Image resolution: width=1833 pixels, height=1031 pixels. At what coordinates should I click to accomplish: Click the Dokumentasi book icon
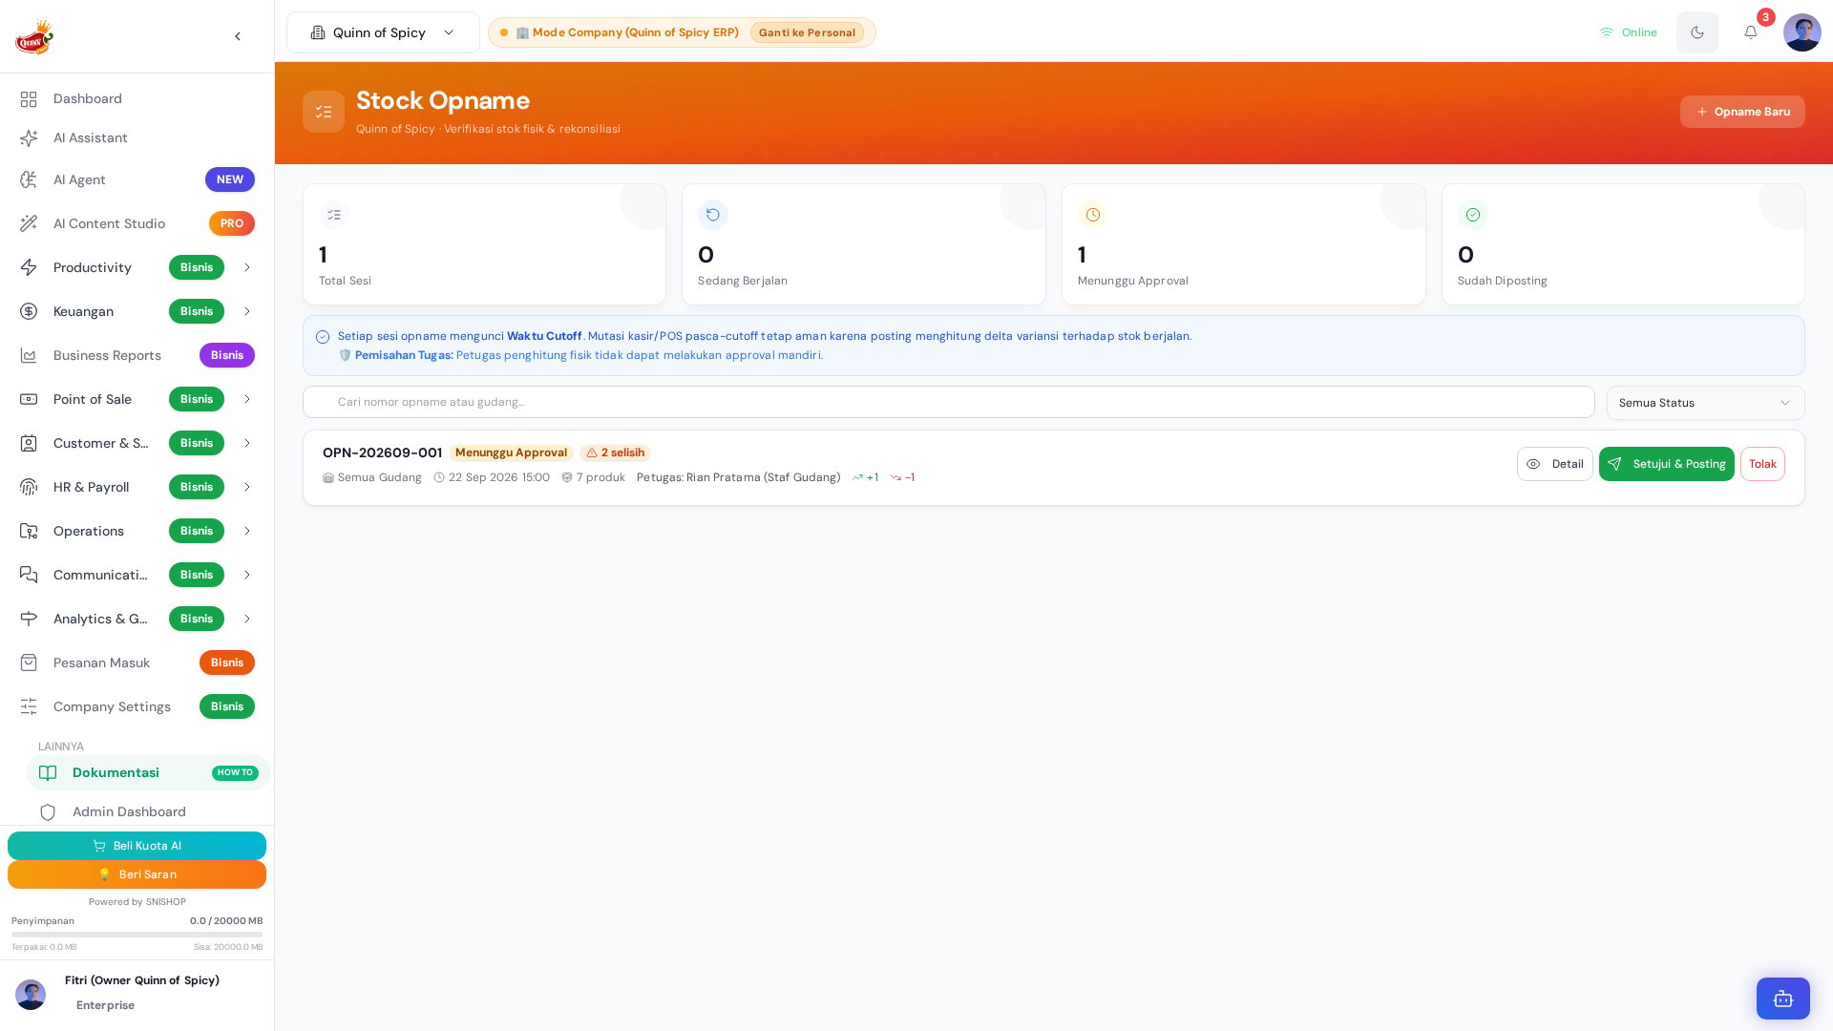coord(48,772)
